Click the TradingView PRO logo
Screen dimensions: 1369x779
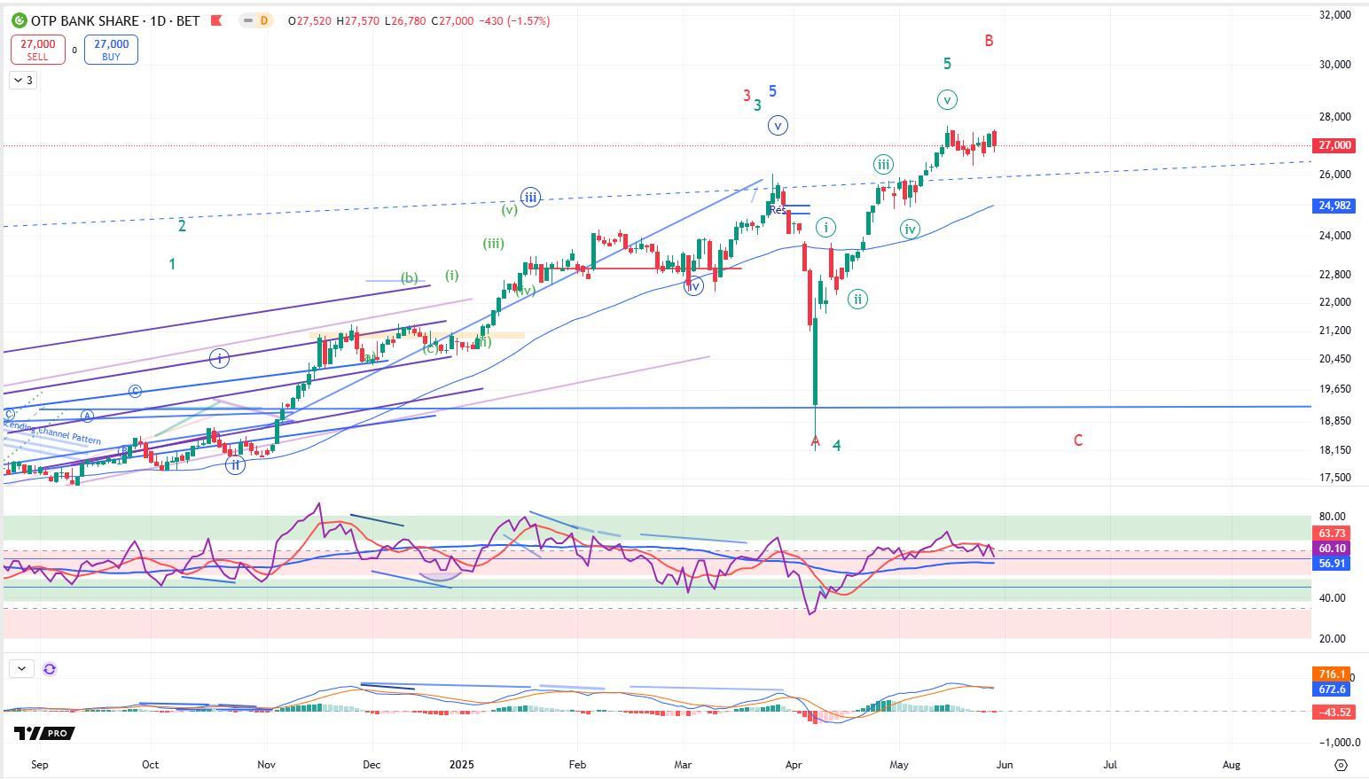44,733
